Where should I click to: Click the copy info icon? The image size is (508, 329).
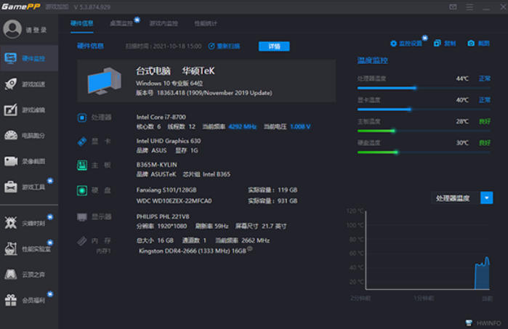[x=437, y=43]
